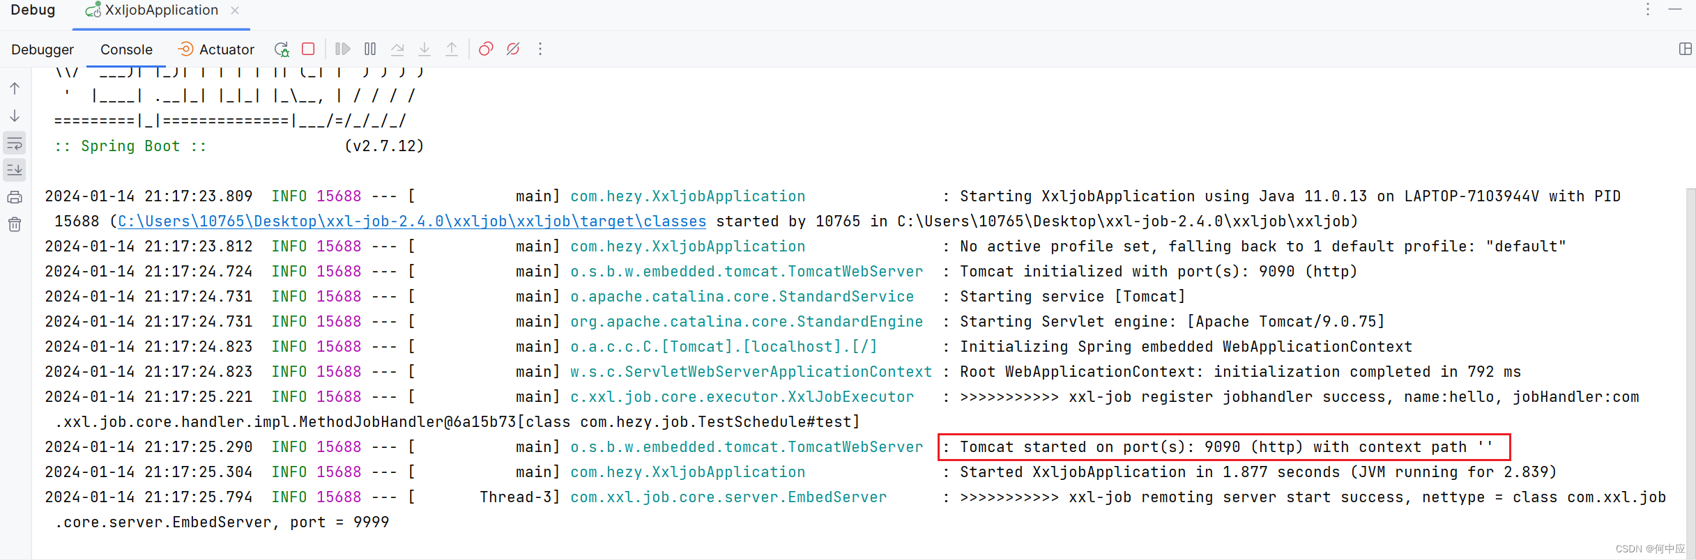Open the target\classes path hyperlink

click(412, 221)
